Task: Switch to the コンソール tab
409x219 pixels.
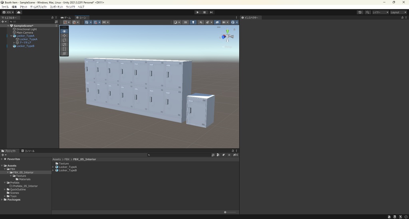Action: click(x=28, y=151)
